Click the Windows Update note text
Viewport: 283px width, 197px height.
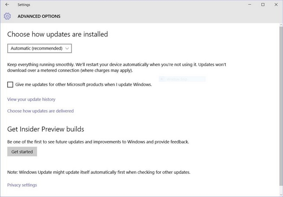99,172
